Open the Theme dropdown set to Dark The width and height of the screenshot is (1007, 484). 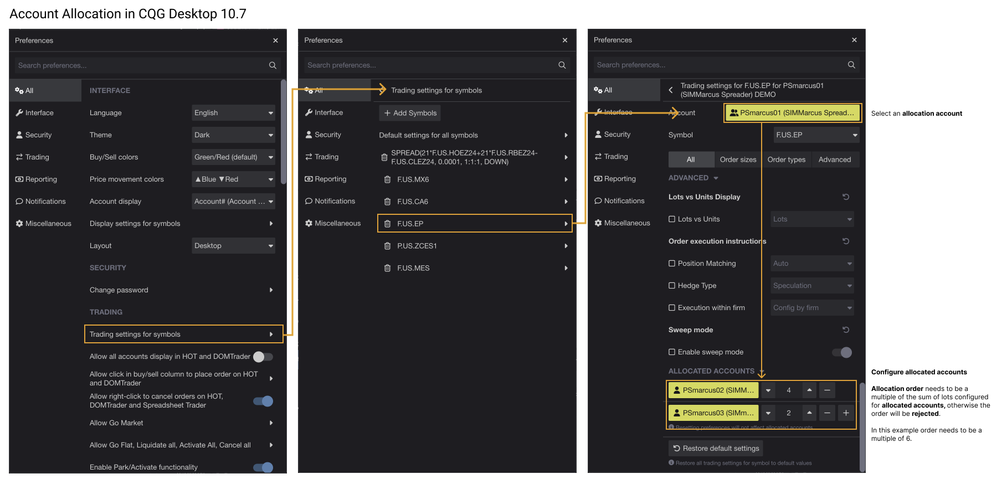[x=234, y=135]
